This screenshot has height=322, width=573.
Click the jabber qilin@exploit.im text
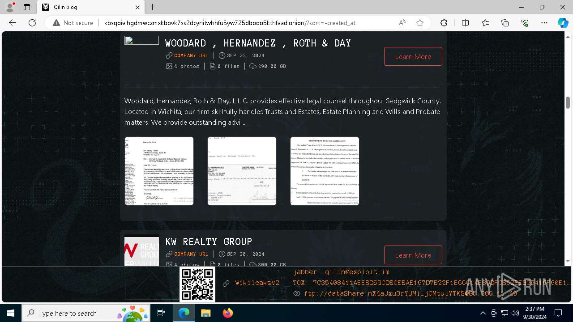point(341,272)
